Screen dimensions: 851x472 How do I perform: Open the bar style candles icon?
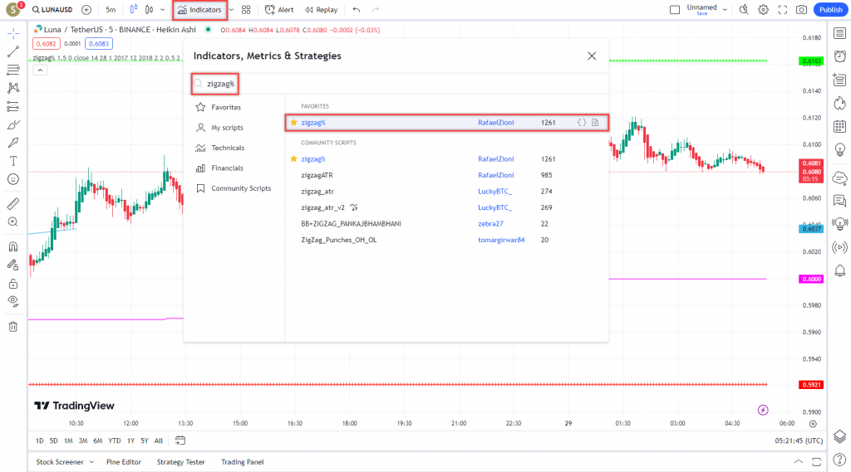tap(134, 9)
